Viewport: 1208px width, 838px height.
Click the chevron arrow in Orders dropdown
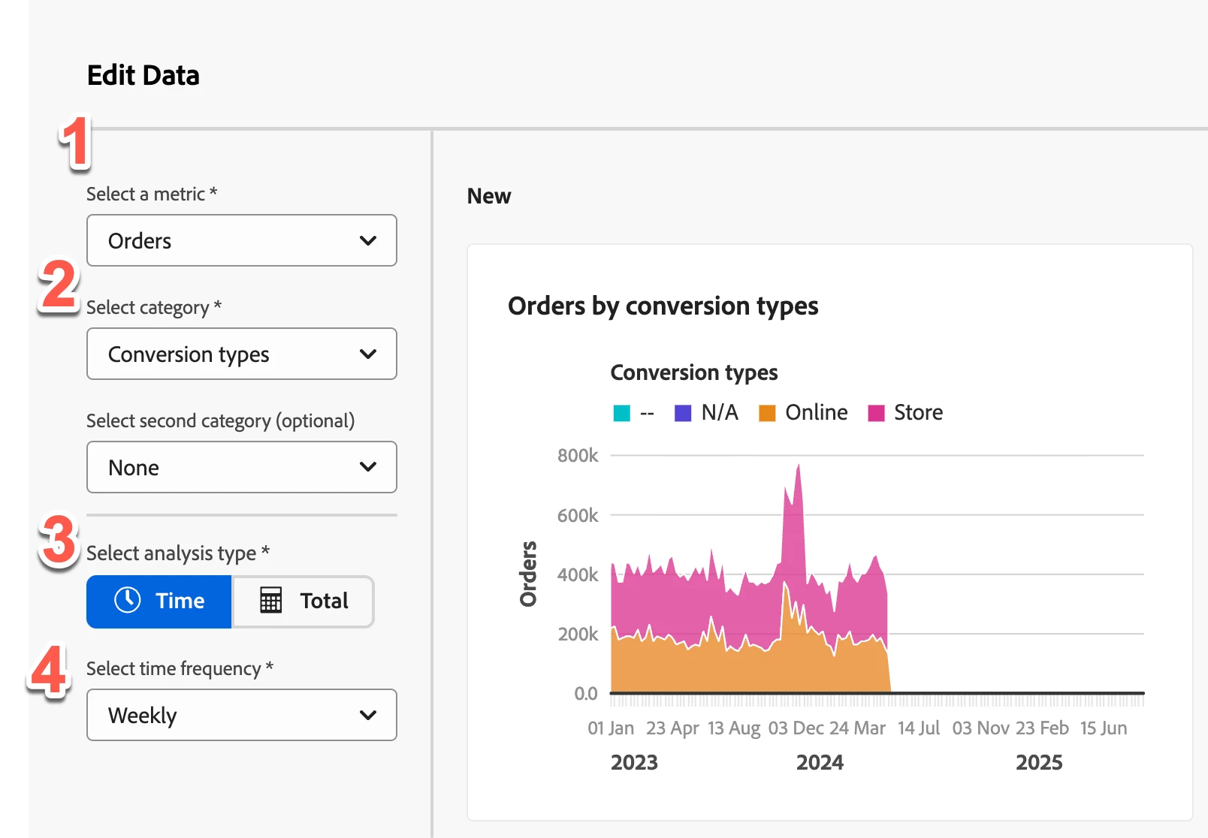click(x=368, y=240)
